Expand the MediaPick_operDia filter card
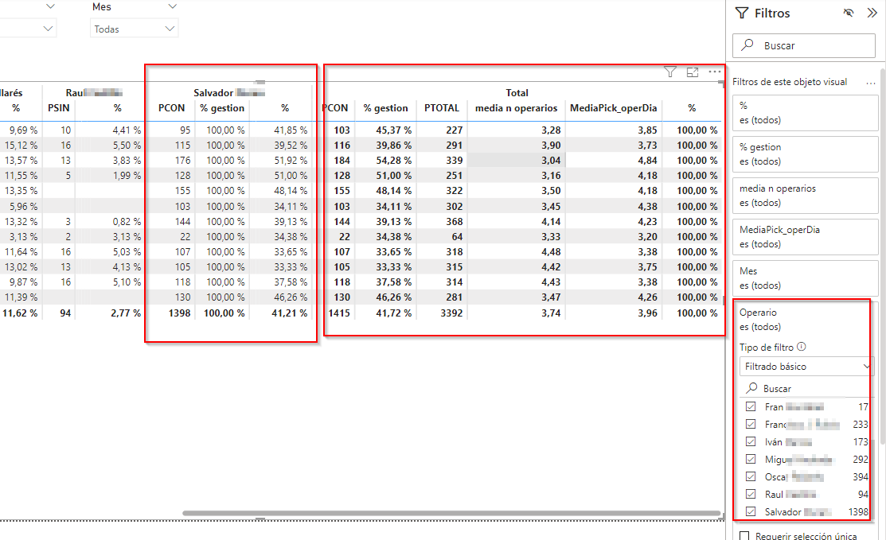The image size is (886, 540). pos(805,236)
